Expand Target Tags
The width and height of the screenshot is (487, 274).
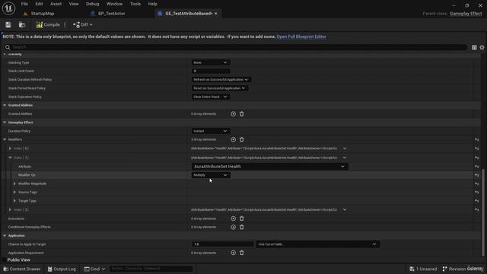14,201
